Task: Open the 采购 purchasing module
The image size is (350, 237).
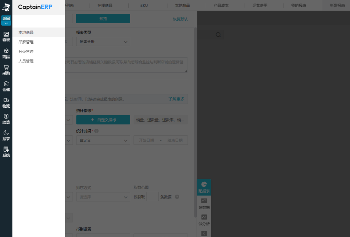Action: coord(6,69)
